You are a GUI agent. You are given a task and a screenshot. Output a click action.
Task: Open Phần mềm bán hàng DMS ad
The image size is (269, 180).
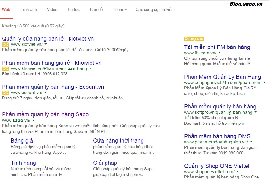217,136
